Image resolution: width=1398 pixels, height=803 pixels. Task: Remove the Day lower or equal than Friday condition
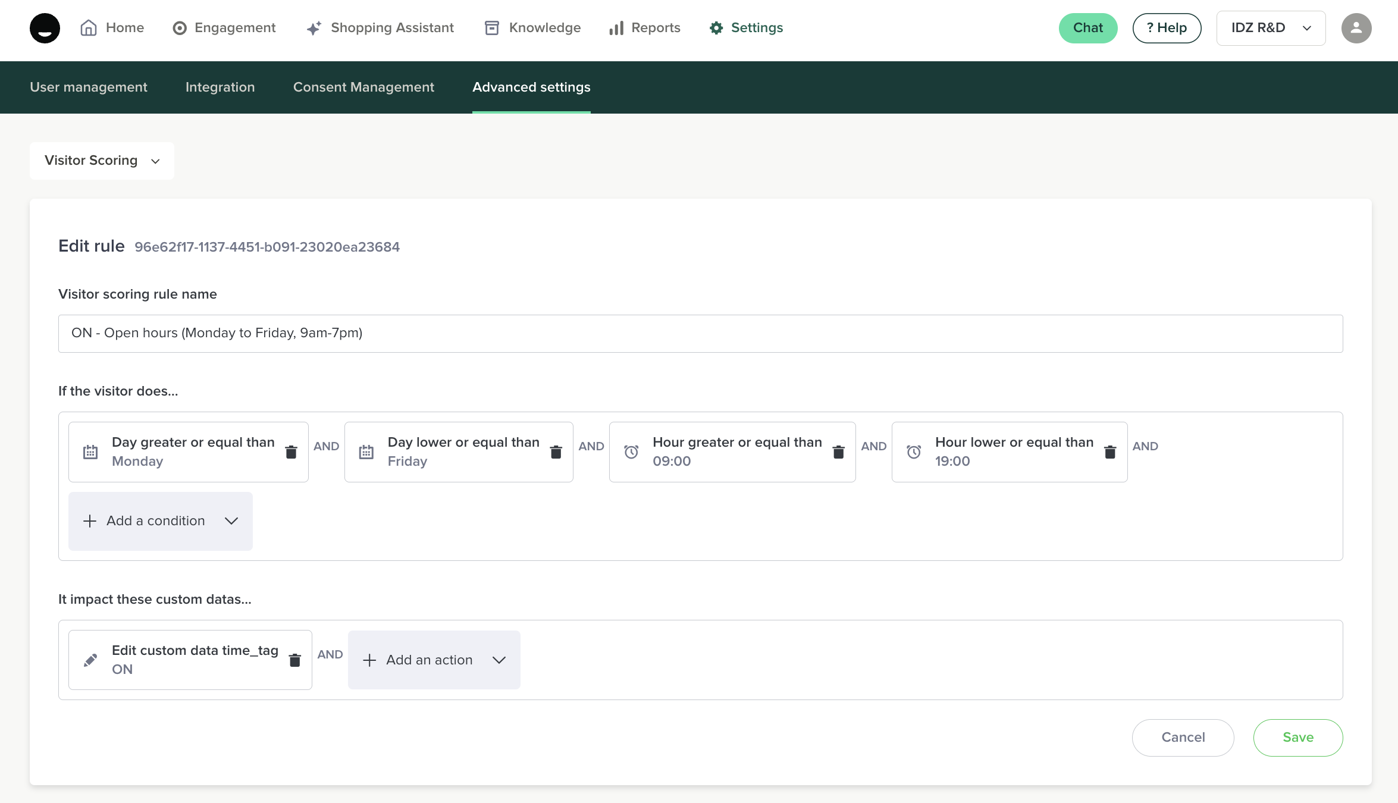(556, 452)
